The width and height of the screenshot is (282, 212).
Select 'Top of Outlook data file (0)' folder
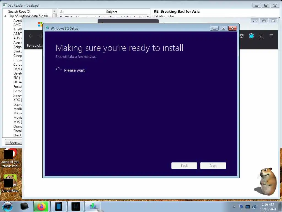pyautogui.click(x=28, y=16)
